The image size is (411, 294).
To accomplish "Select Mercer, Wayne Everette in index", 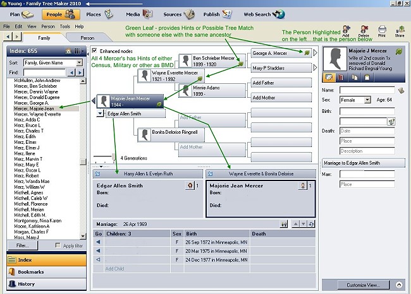I will [37, 114].
